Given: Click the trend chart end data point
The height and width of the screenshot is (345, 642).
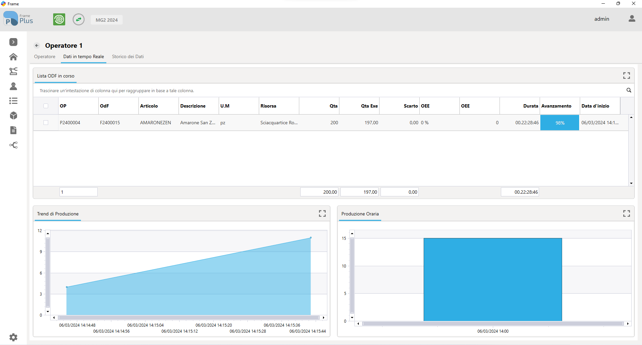Looking at the screenshot, I should pos(311,238).
